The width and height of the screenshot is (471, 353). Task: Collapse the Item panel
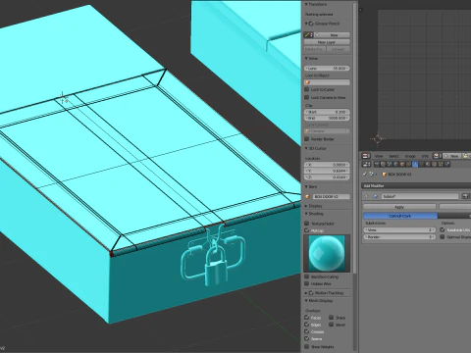pos(306,186)
